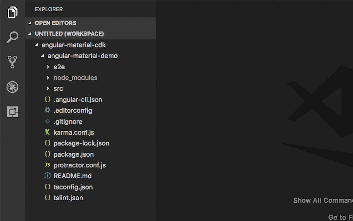Click the braces icon beside tsconfig.json
The height and width of the screenshot is (221, 353).
(47, 187)
